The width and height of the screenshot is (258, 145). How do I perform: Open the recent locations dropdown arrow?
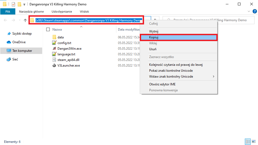(x=20, y=20)
